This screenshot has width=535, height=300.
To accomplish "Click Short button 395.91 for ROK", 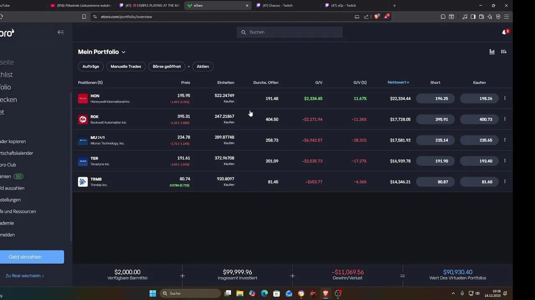I will pyautogui.click(x=436, y=119).
